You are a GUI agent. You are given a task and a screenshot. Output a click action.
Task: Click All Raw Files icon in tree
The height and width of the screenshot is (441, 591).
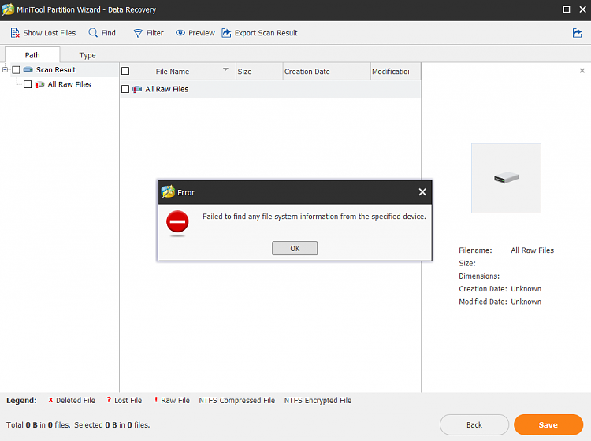click(39, 84)
